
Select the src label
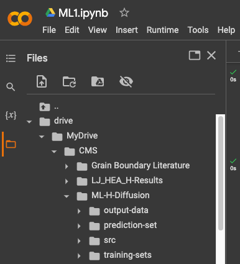109,240
